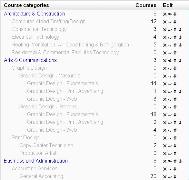
Task: Move Business and Administration up
Action: [x=175, y=161]
